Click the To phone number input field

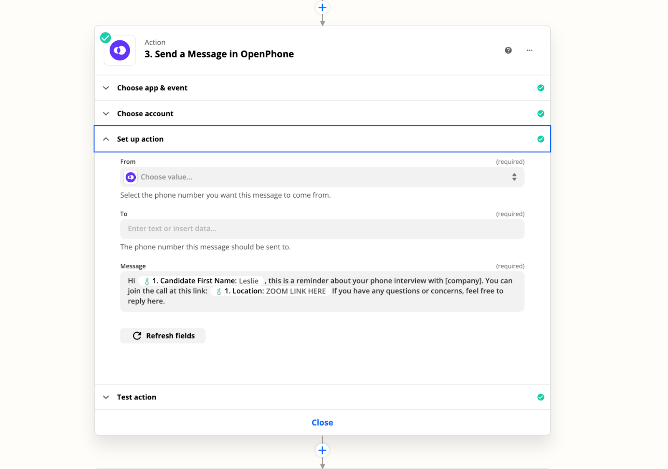click(322, 229)
